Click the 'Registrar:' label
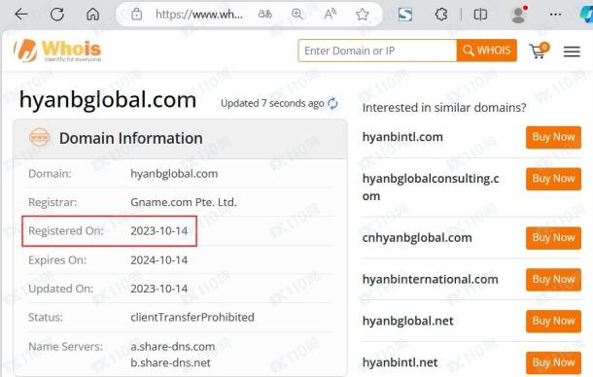Image resolution: width=593 pixels, height=377 pixels. [x=52, y=202]
